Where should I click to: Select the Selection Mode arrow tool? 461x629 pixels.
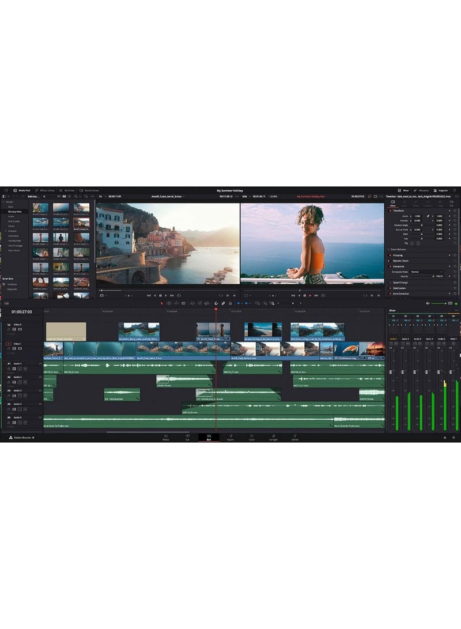click(x=161, y=303)
